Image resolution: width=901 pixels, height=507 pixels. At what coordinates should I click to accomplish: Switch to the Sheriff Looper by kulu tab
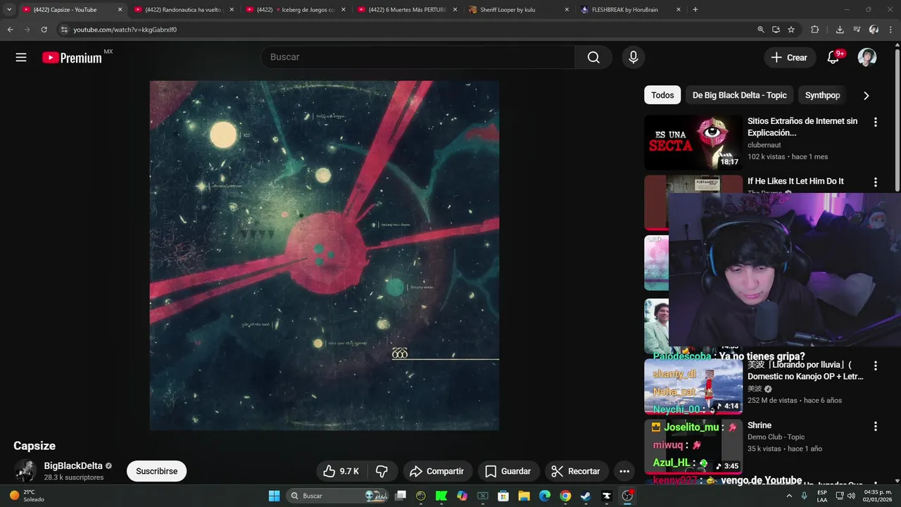[518, 10]
